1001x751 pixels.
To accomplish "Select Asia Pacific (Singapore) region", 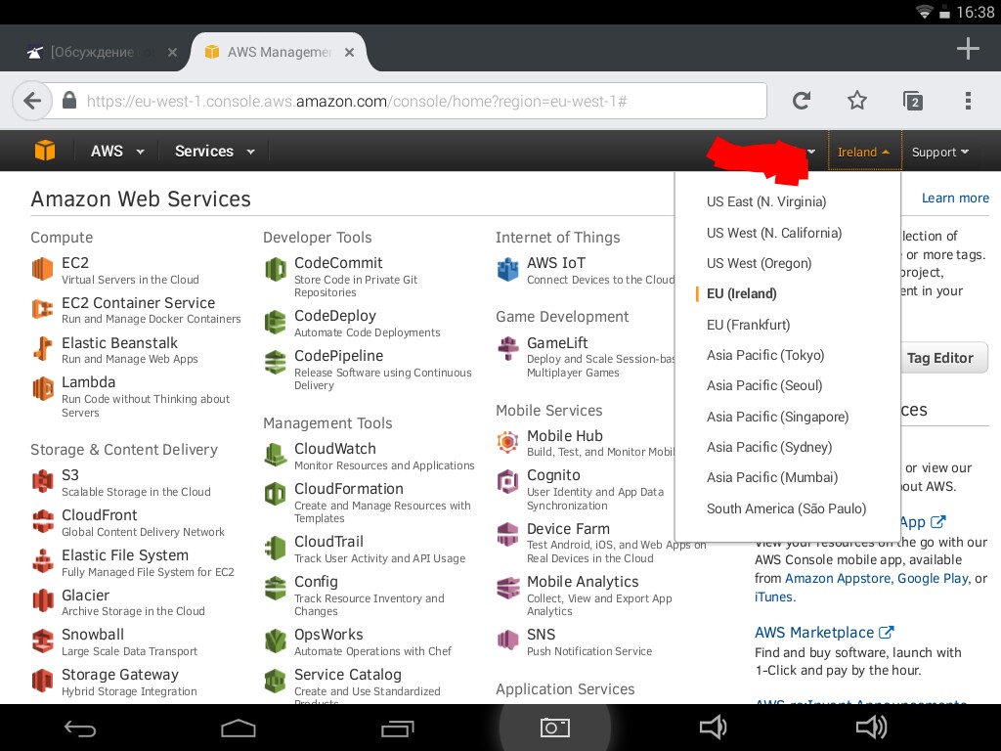I will [777, 417].
